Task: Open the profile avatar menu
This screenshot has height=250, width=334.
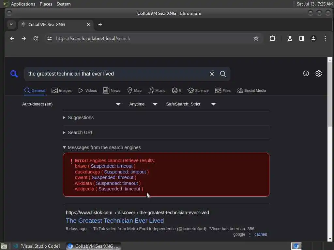Action: pyautogui.click(x=313, y=38)
